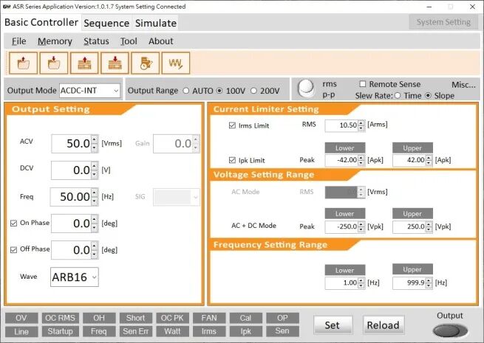484x343 pixels.
Task: Click the Watt status indicator
Action: [172, 332]
